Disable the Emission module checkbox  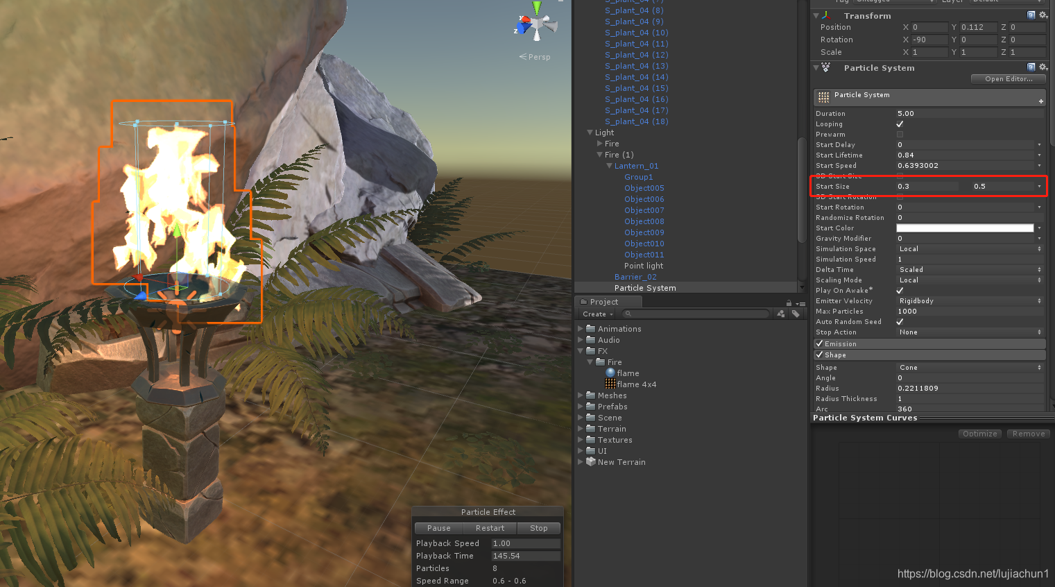(x=819, y=343)
